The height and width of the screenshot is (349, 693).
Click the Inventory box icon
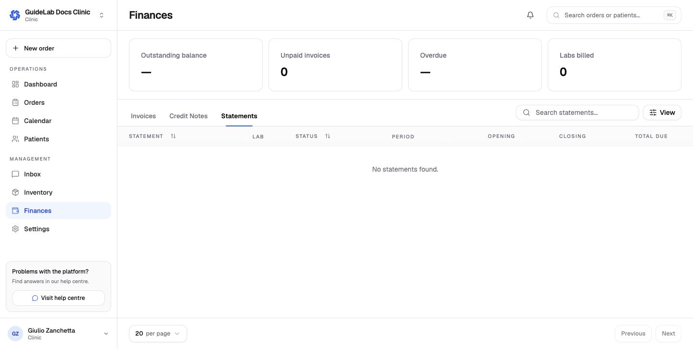point(15,192)
